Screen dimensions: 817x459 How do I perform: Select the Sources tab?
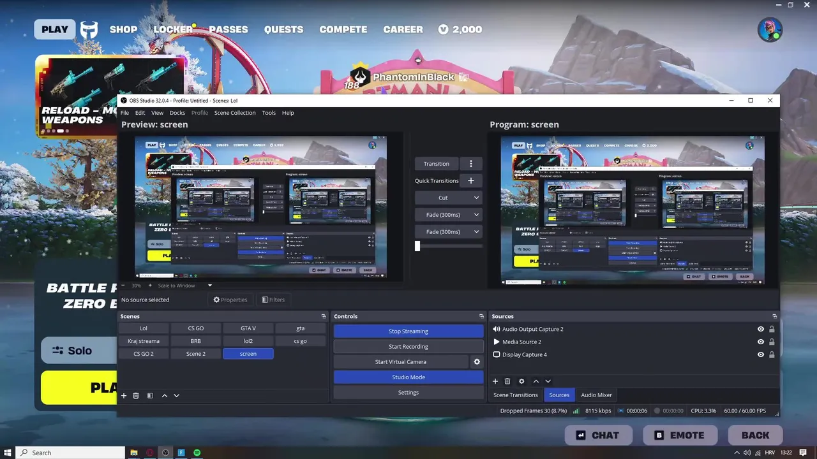point(559,395)
